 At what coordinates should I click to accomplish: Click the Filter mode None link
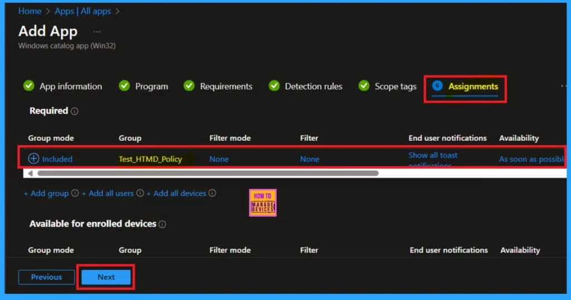[219, 159]
